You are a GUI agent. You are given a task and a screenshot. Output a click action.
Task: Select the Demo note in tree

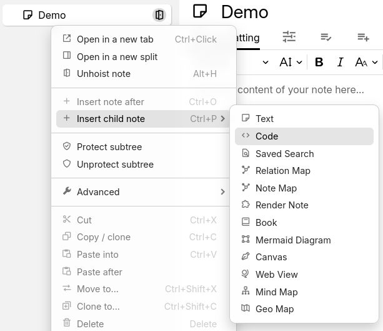(52, 15)
